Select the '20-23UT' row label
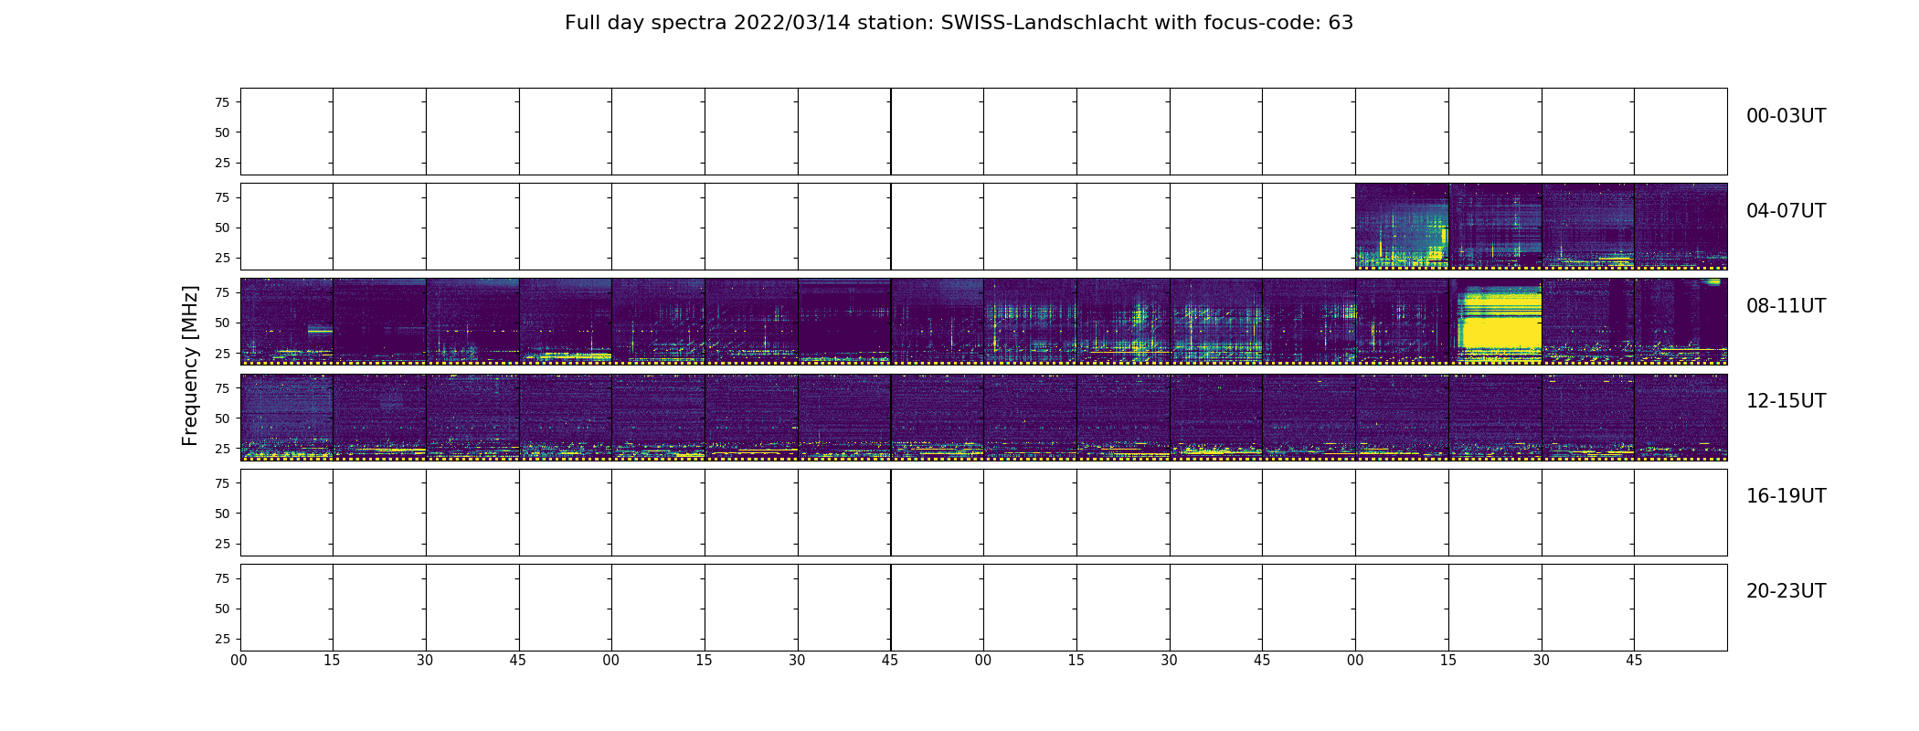Image resolution: width=1919 pixels, height=731 pixels. point(1786,591)
